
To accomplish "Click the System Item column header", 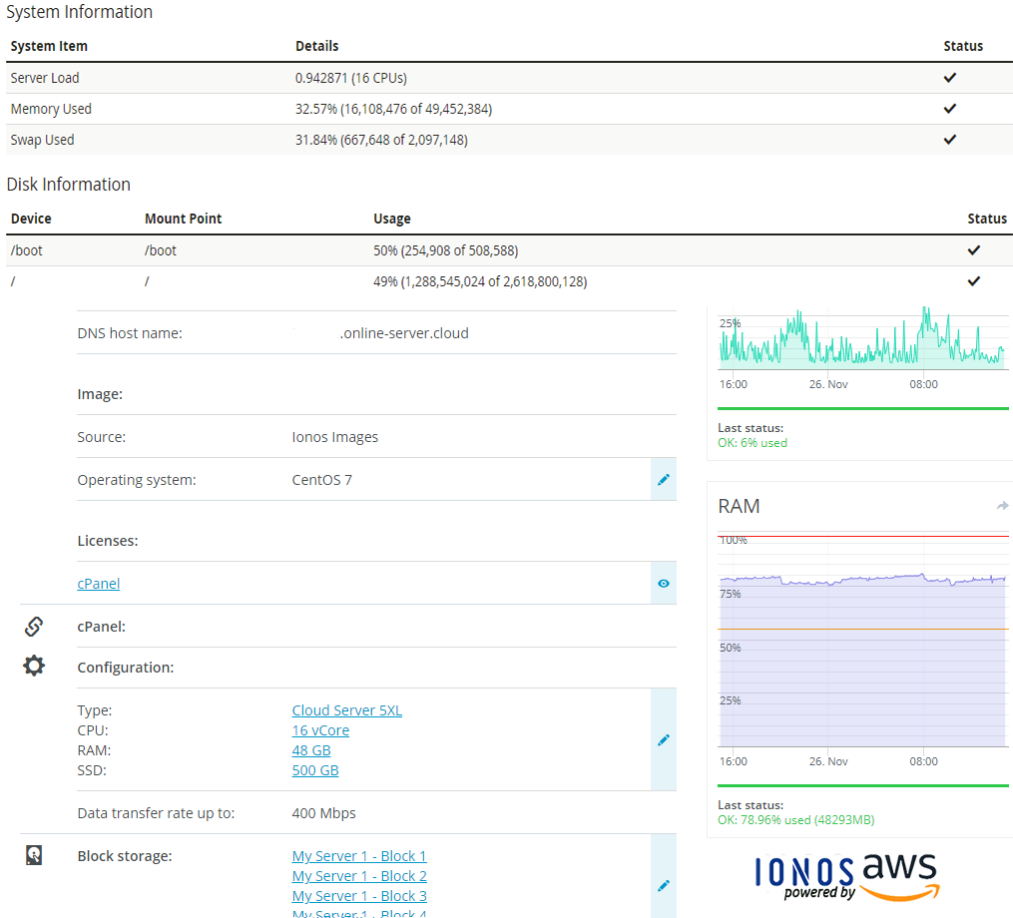I will tap(49, 46).
